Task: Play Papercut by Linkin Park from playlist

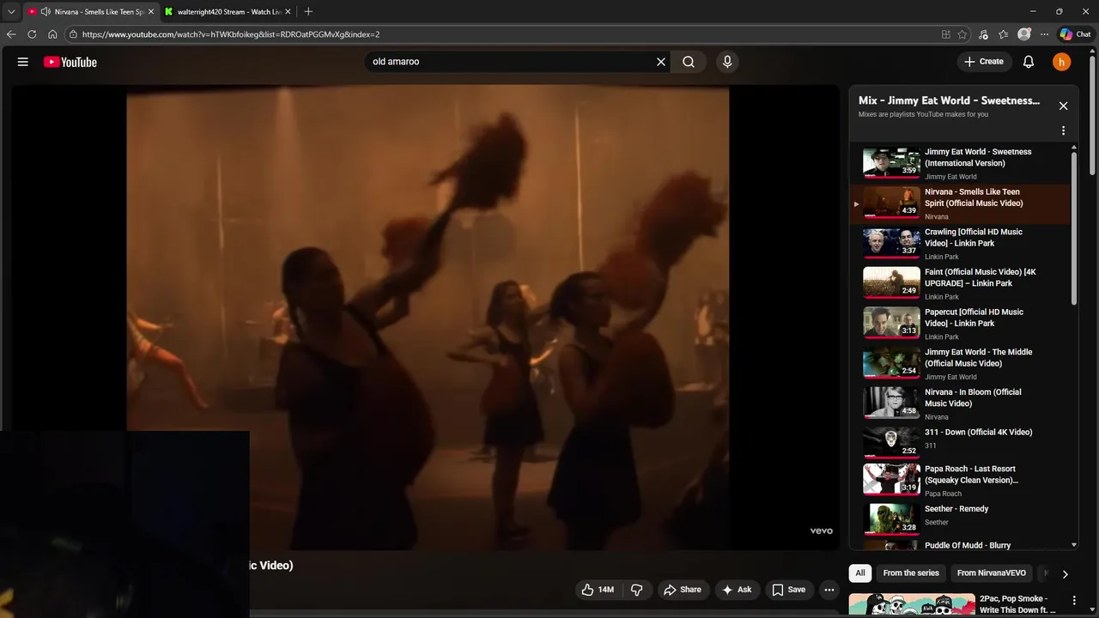Action: point(961,324)
